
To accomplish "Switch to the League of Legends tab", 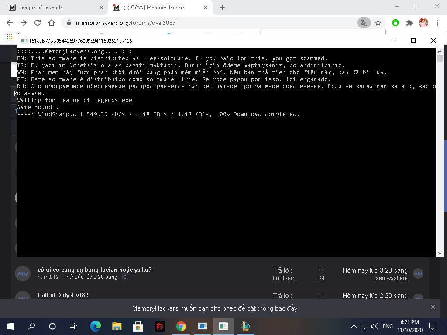I will 54,7.
